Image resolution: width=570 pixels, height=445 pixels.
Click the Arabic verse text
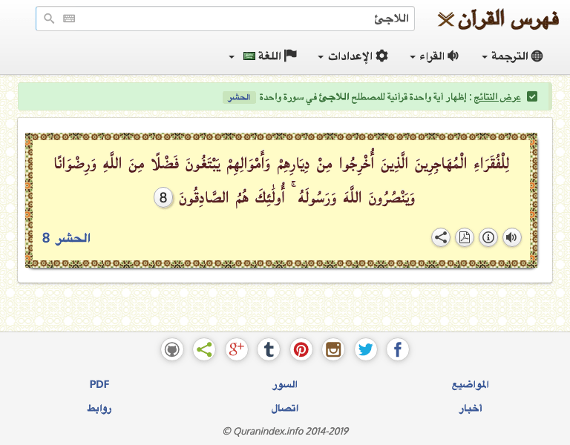coord(282,180)
